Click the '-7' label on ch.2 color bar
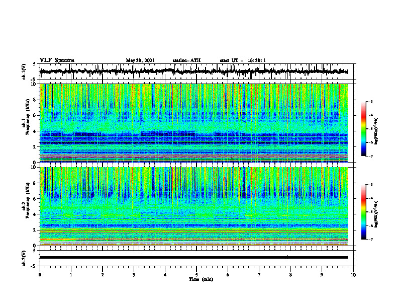 [370, 240]
